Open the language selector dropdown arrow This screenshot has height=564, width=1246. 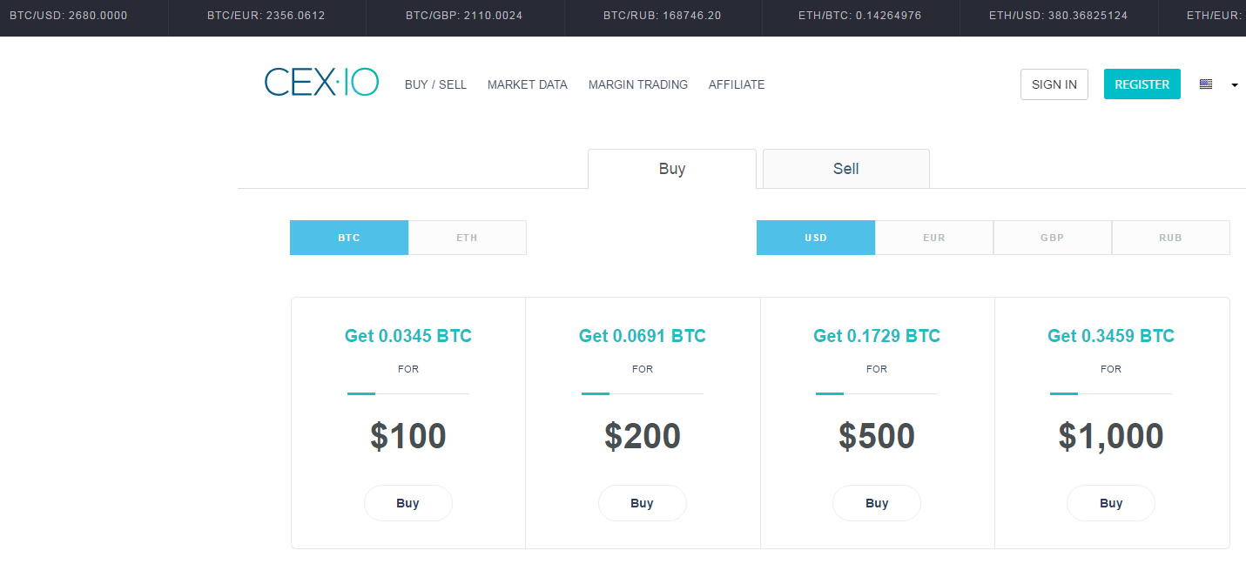point(1234,84)
